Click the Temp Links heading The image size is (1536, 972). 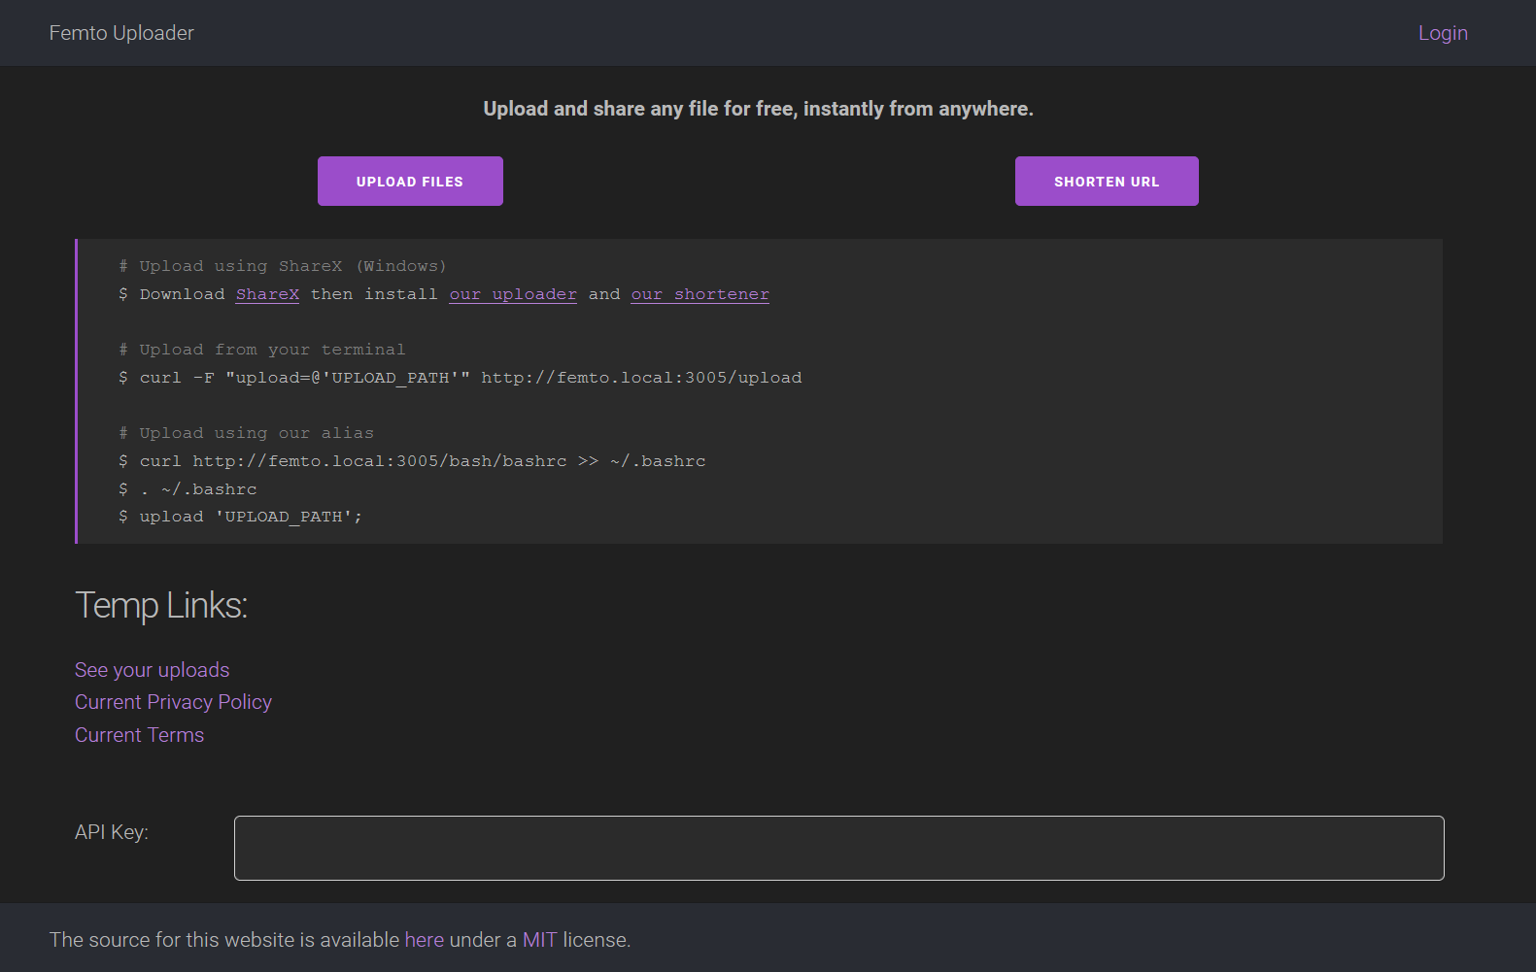pos(161,605)
